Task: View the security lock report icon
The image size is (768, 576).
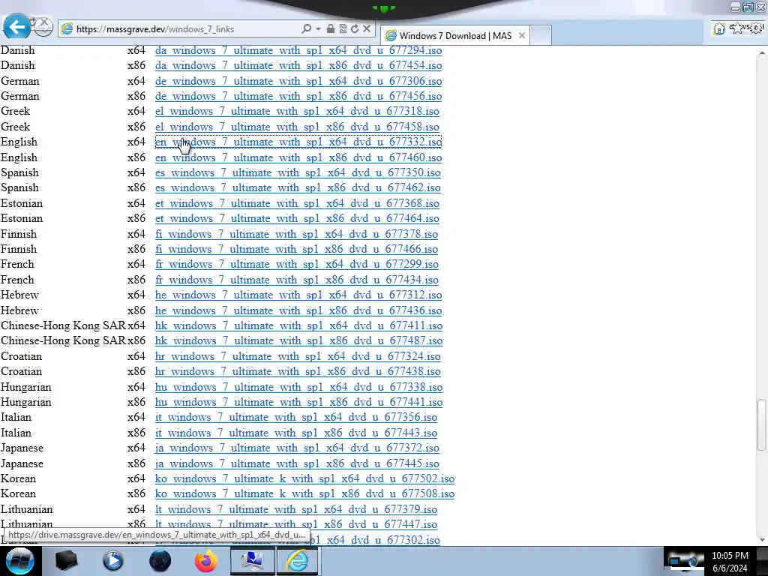Action: [331, 29]
